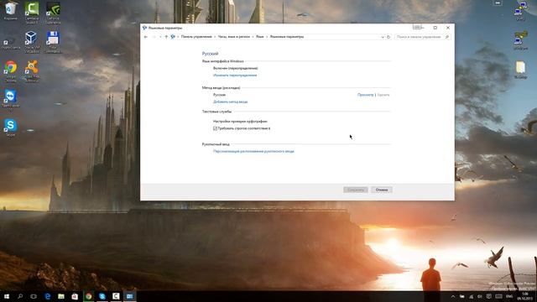Go to the Язык breadcrumb item

(x=260, y=37)
